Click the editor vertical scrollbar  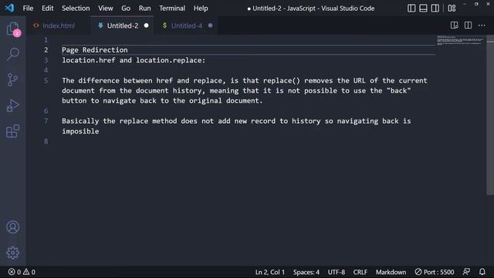click(x=490, y=115)
